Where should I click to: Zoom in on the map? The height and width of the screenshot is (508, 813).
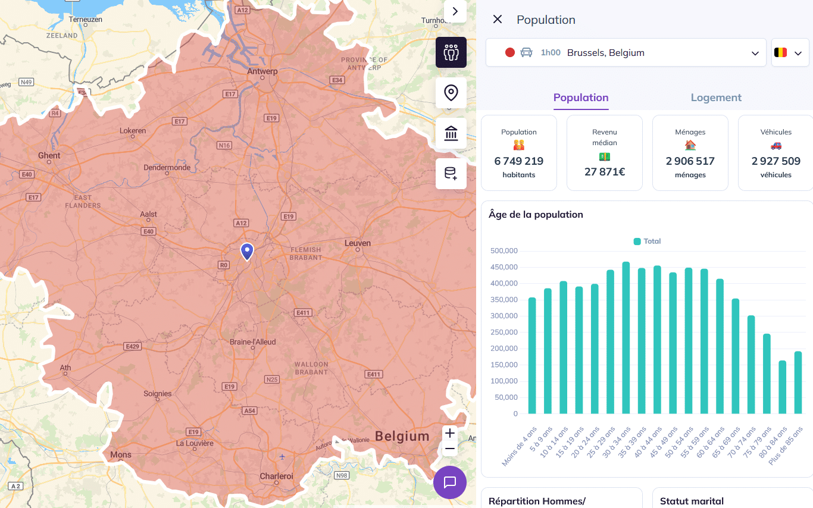tap(449, 433)
